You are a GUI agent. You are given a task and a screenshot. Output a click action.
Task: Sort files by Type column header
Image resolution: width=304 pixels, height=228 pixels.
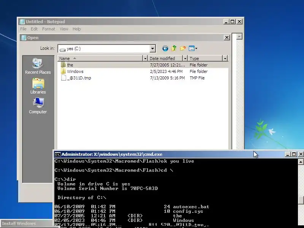pyautogui.click(x=205, y=59)
